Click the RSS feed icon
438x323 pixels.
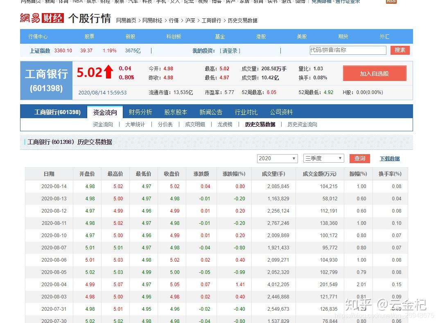[391, 2]
